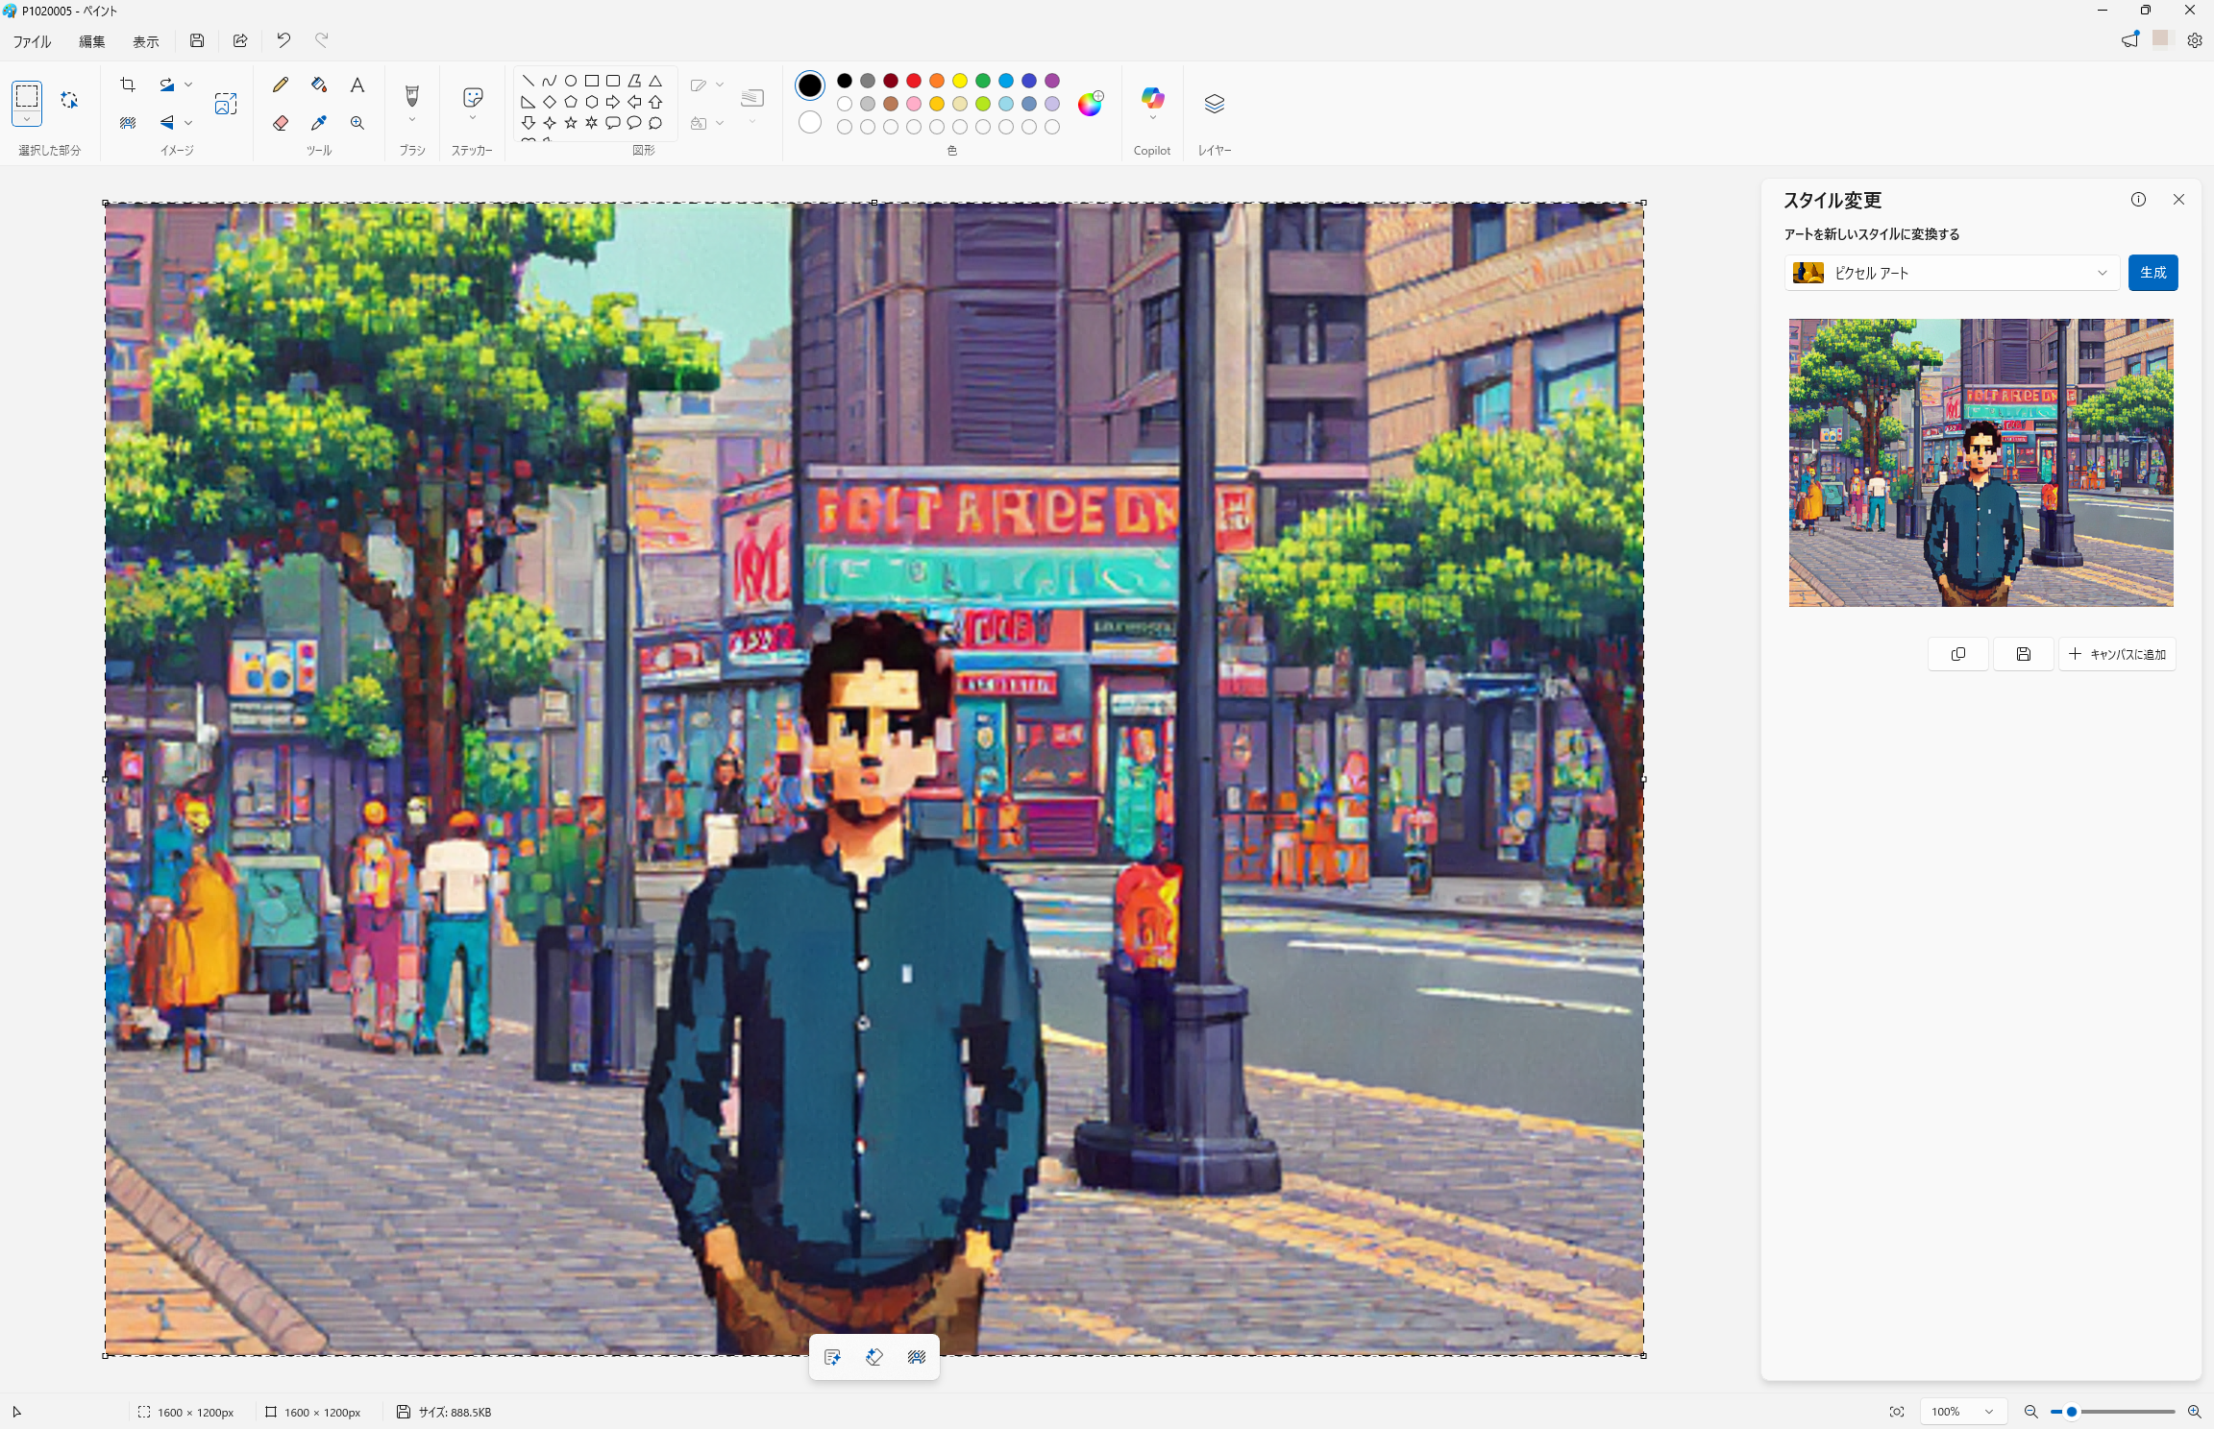
Task: Click the 生成 generate button
Action: (2152, 273)
